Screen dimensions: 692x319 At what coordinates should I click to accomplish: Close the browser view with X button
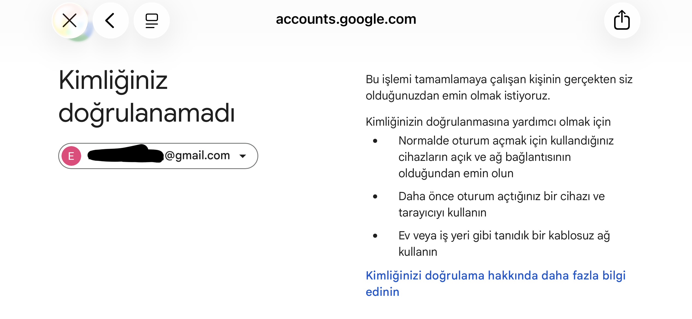click(69, 20)
